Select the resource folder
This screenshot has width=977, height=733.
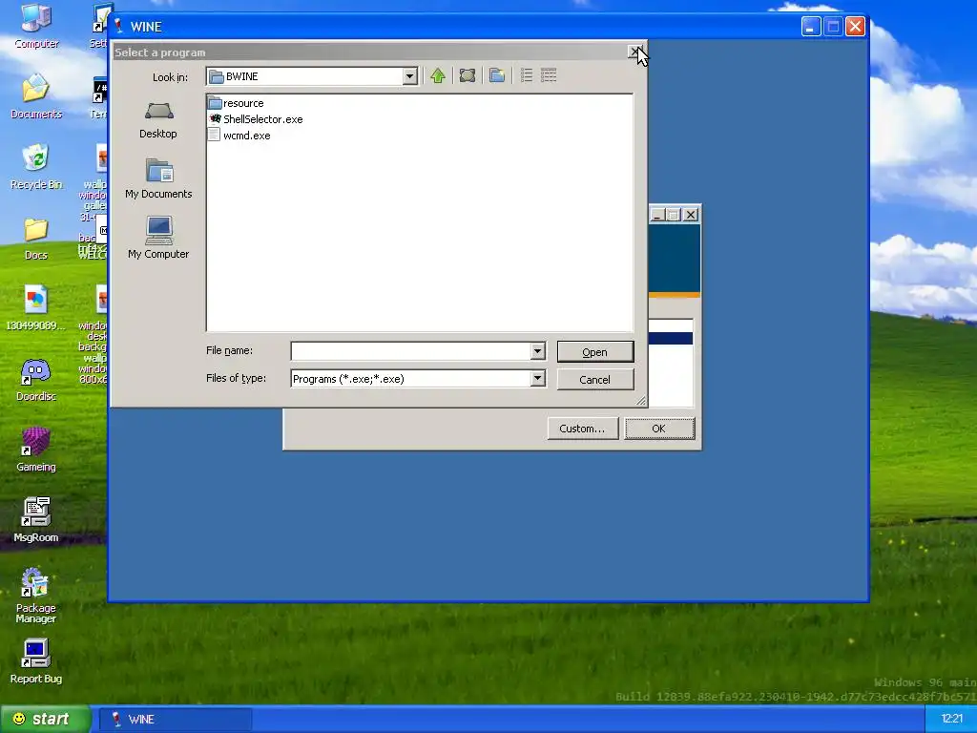coord(237,103)
